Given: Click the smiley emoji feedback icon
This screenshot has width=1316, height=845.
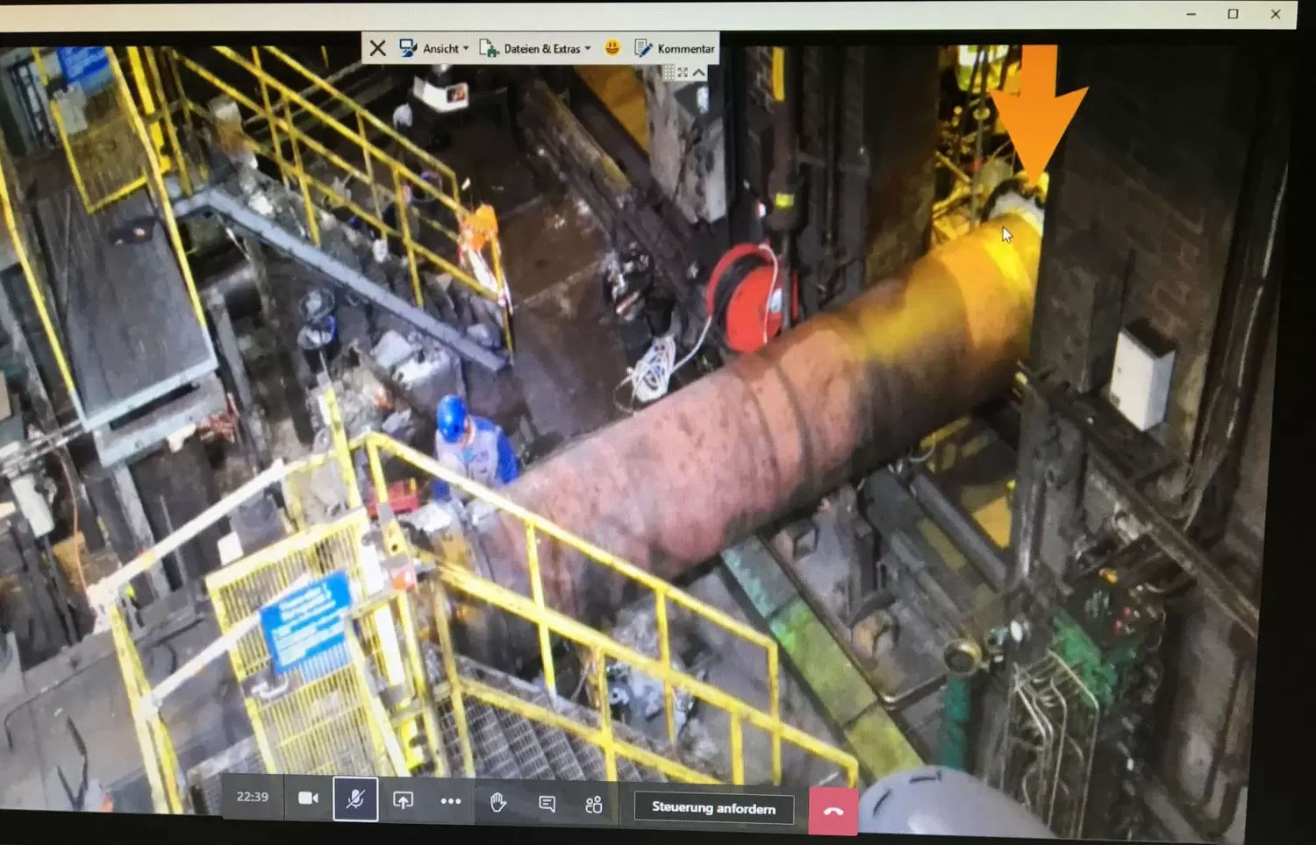Looking at the screenshot, I should pyautogui.click(x=612, y=47).
